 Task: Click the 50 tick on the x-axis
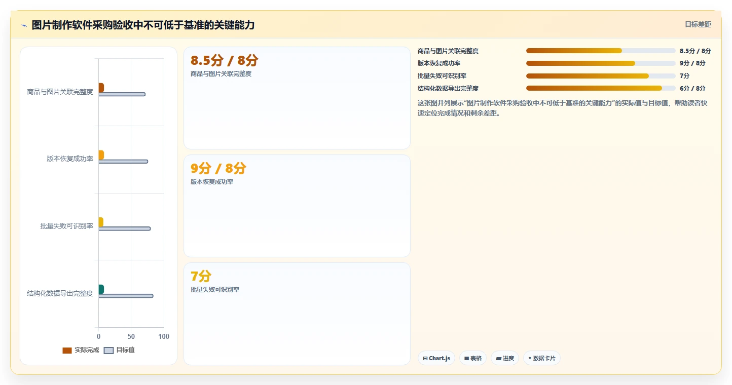click(131, 337)
